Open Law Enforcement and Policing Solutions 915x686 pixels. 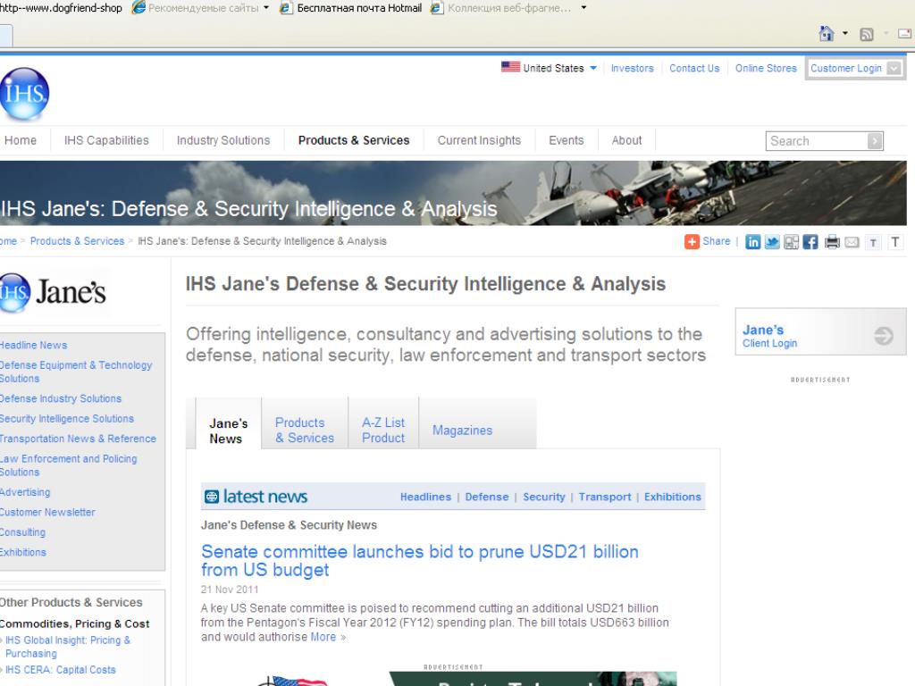69,465
